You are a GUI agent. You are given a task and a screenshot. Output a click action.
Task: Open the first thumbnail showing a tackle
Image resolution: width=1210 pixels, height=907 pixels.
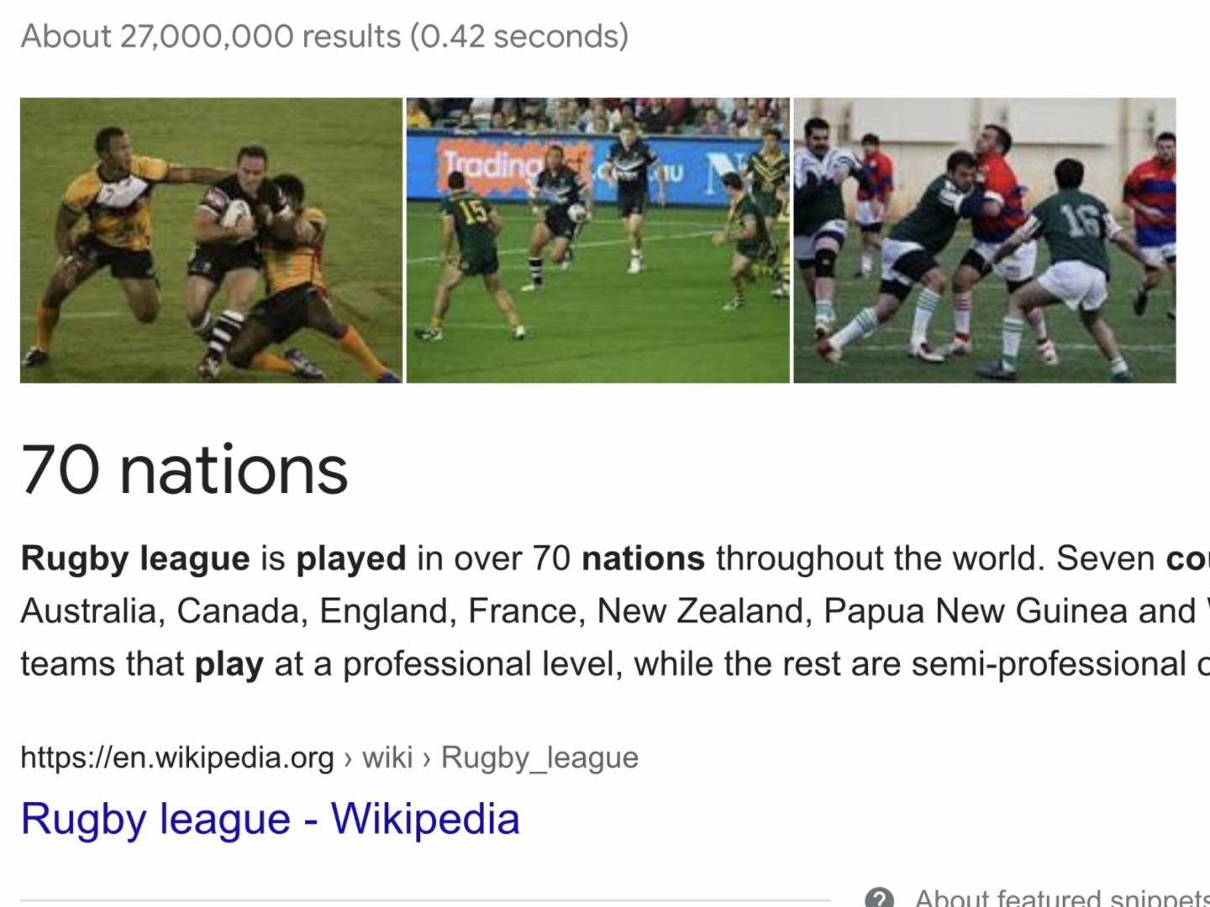point(211,240)
